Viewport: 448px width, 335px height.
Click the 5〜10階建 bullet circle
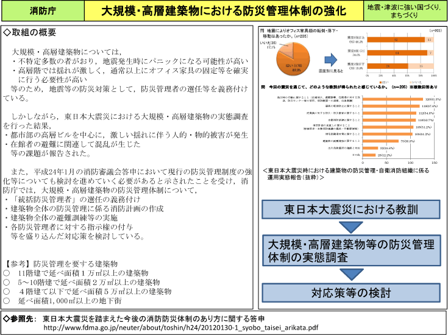6,282
